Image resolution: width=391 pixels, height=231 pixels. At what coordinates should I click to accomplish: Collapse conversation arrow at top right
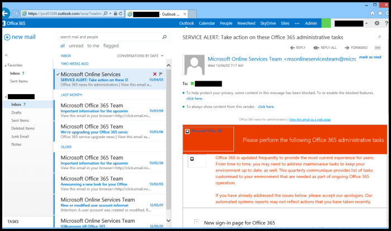coord(379,37)
